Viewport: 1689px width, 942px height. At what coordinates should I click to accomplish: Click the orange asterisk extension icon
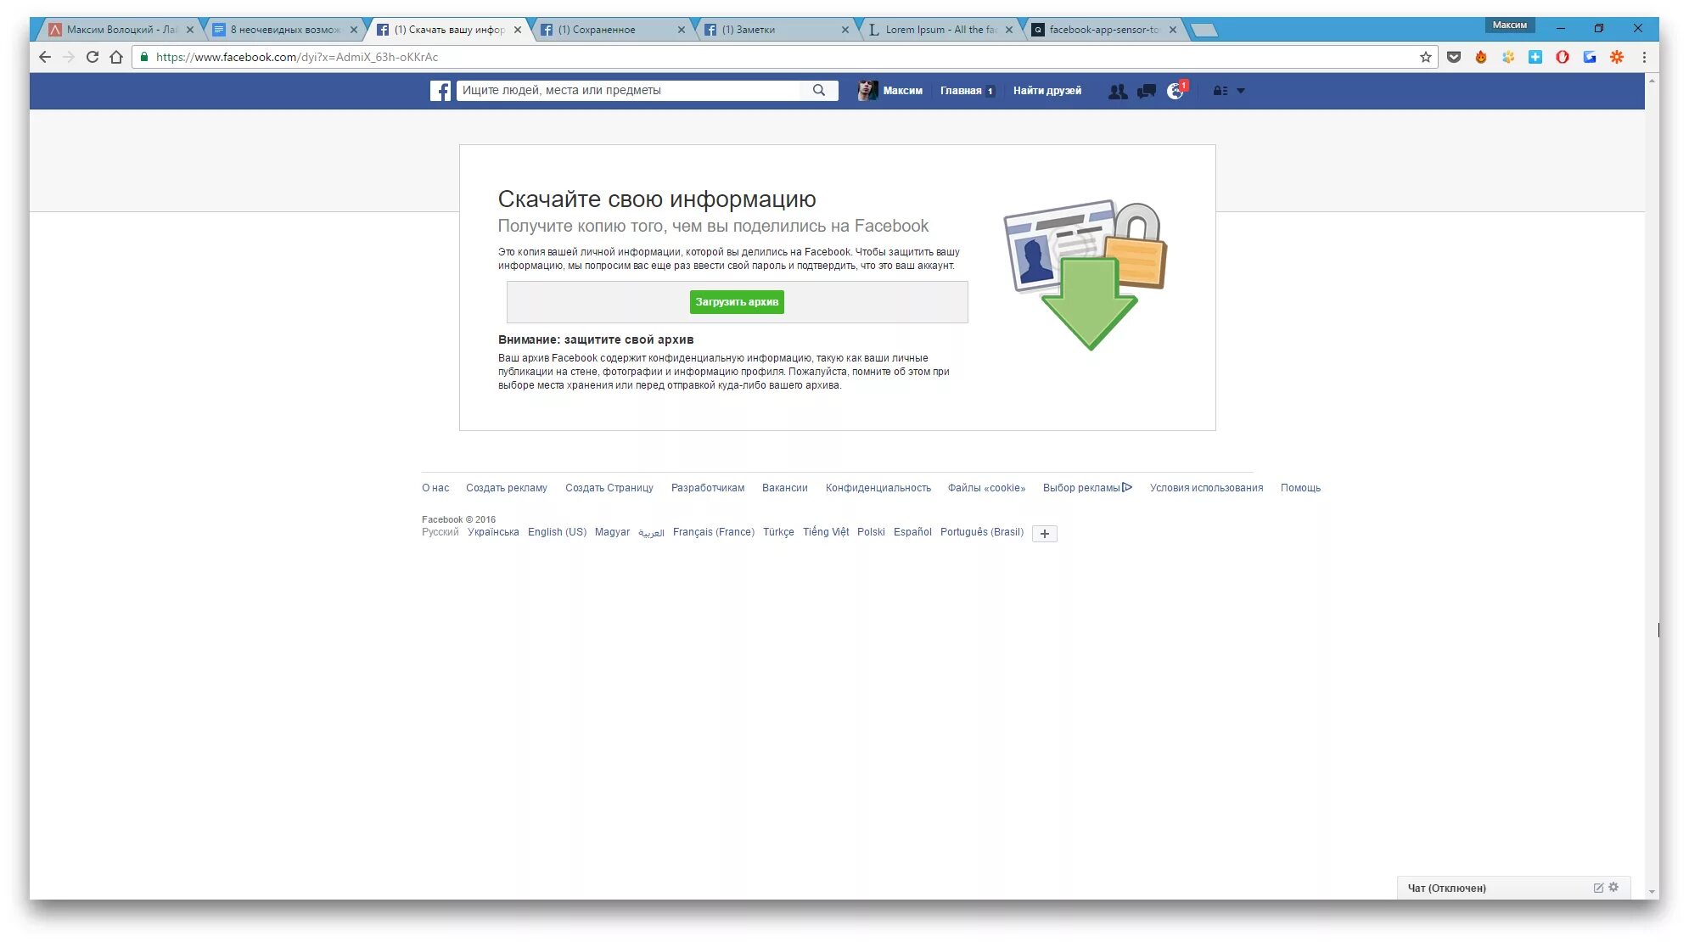[1617, 57]
